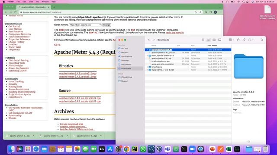This screenshot has height=155, width=277.
Task: Open the Edit menu in menu bar
Action: click(24, 2)
